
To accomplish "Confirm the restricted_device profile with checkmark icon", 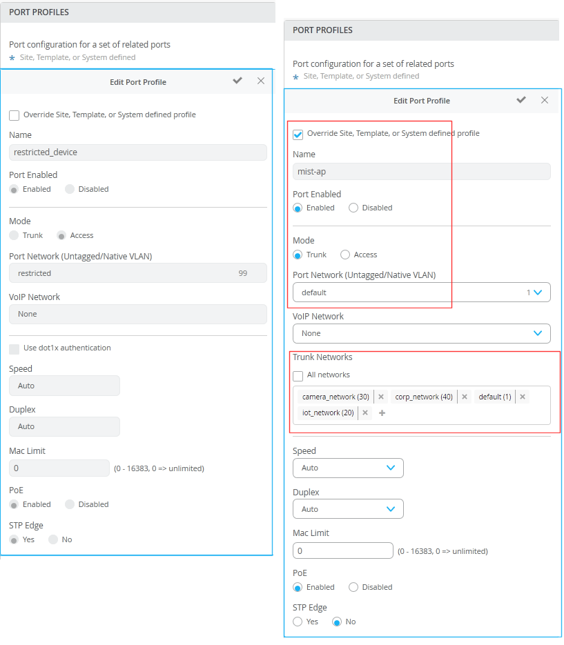I will point(237,81).
